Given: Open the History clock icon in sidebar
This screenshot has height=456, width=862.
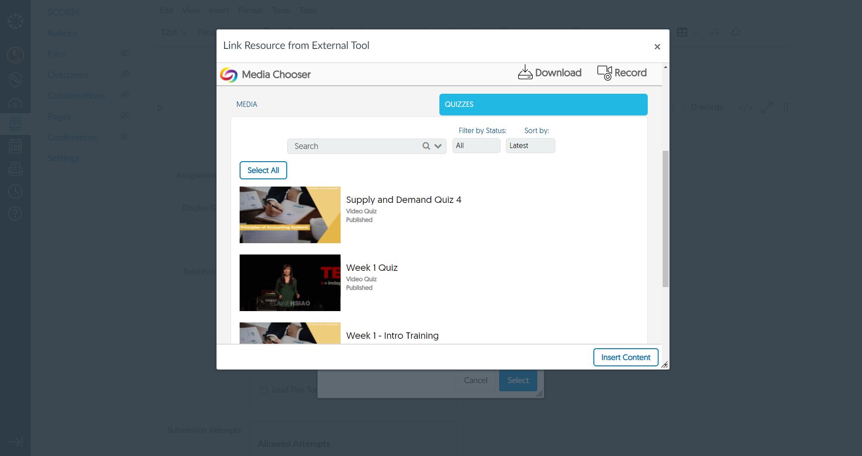Looking at the screenshot, I should click(15, 191).
